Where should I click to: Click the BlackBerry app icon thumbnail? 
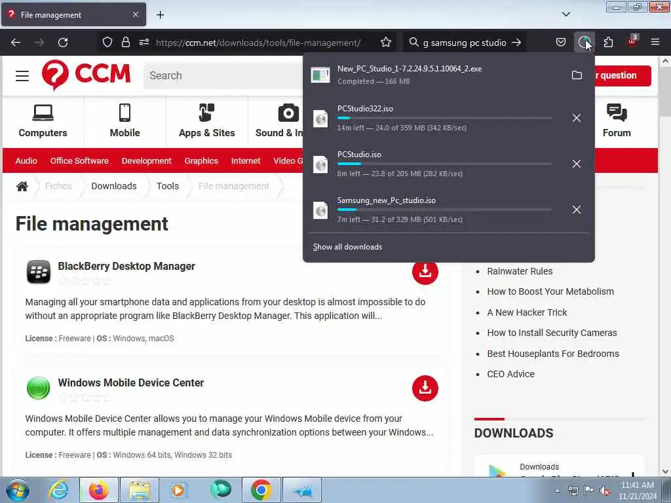(39, 272)
